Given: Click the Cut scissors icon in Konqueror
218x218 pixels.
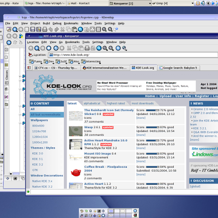Looking at the screenshot, I should coord(69,48).
